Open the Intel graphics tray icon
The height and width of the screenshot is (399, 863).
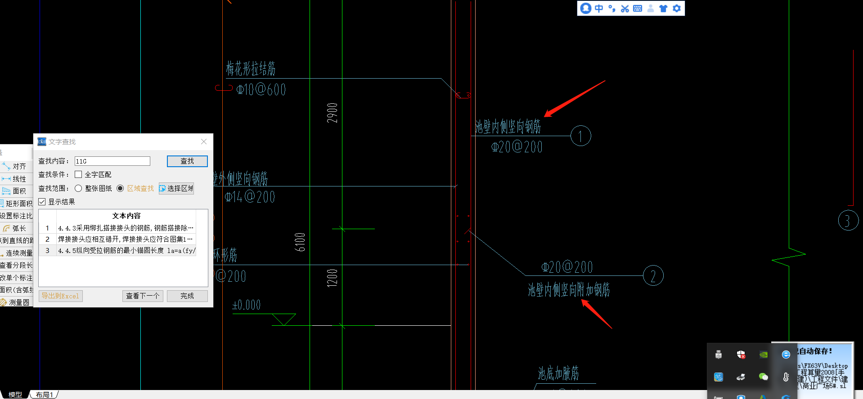point(719,377)
